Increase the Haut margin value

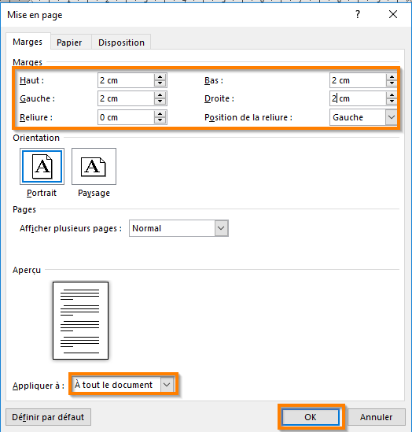pos(160,77)
